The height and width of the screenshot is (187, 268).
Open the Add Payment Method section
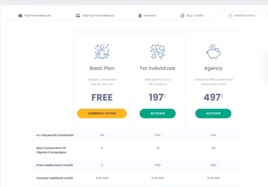pos(94,15)
